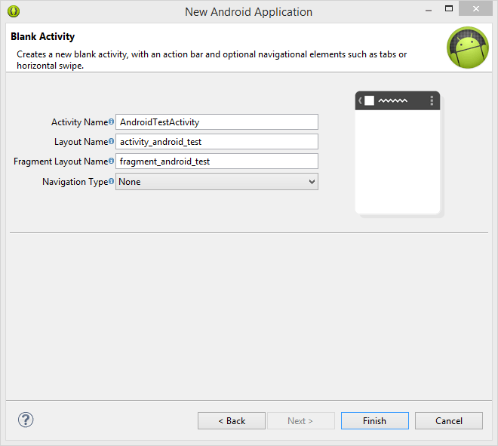Select the Fragment Layout Name input box
This screenshot has width=498, height=446.
pyautogui.click(x=217, y=161)
